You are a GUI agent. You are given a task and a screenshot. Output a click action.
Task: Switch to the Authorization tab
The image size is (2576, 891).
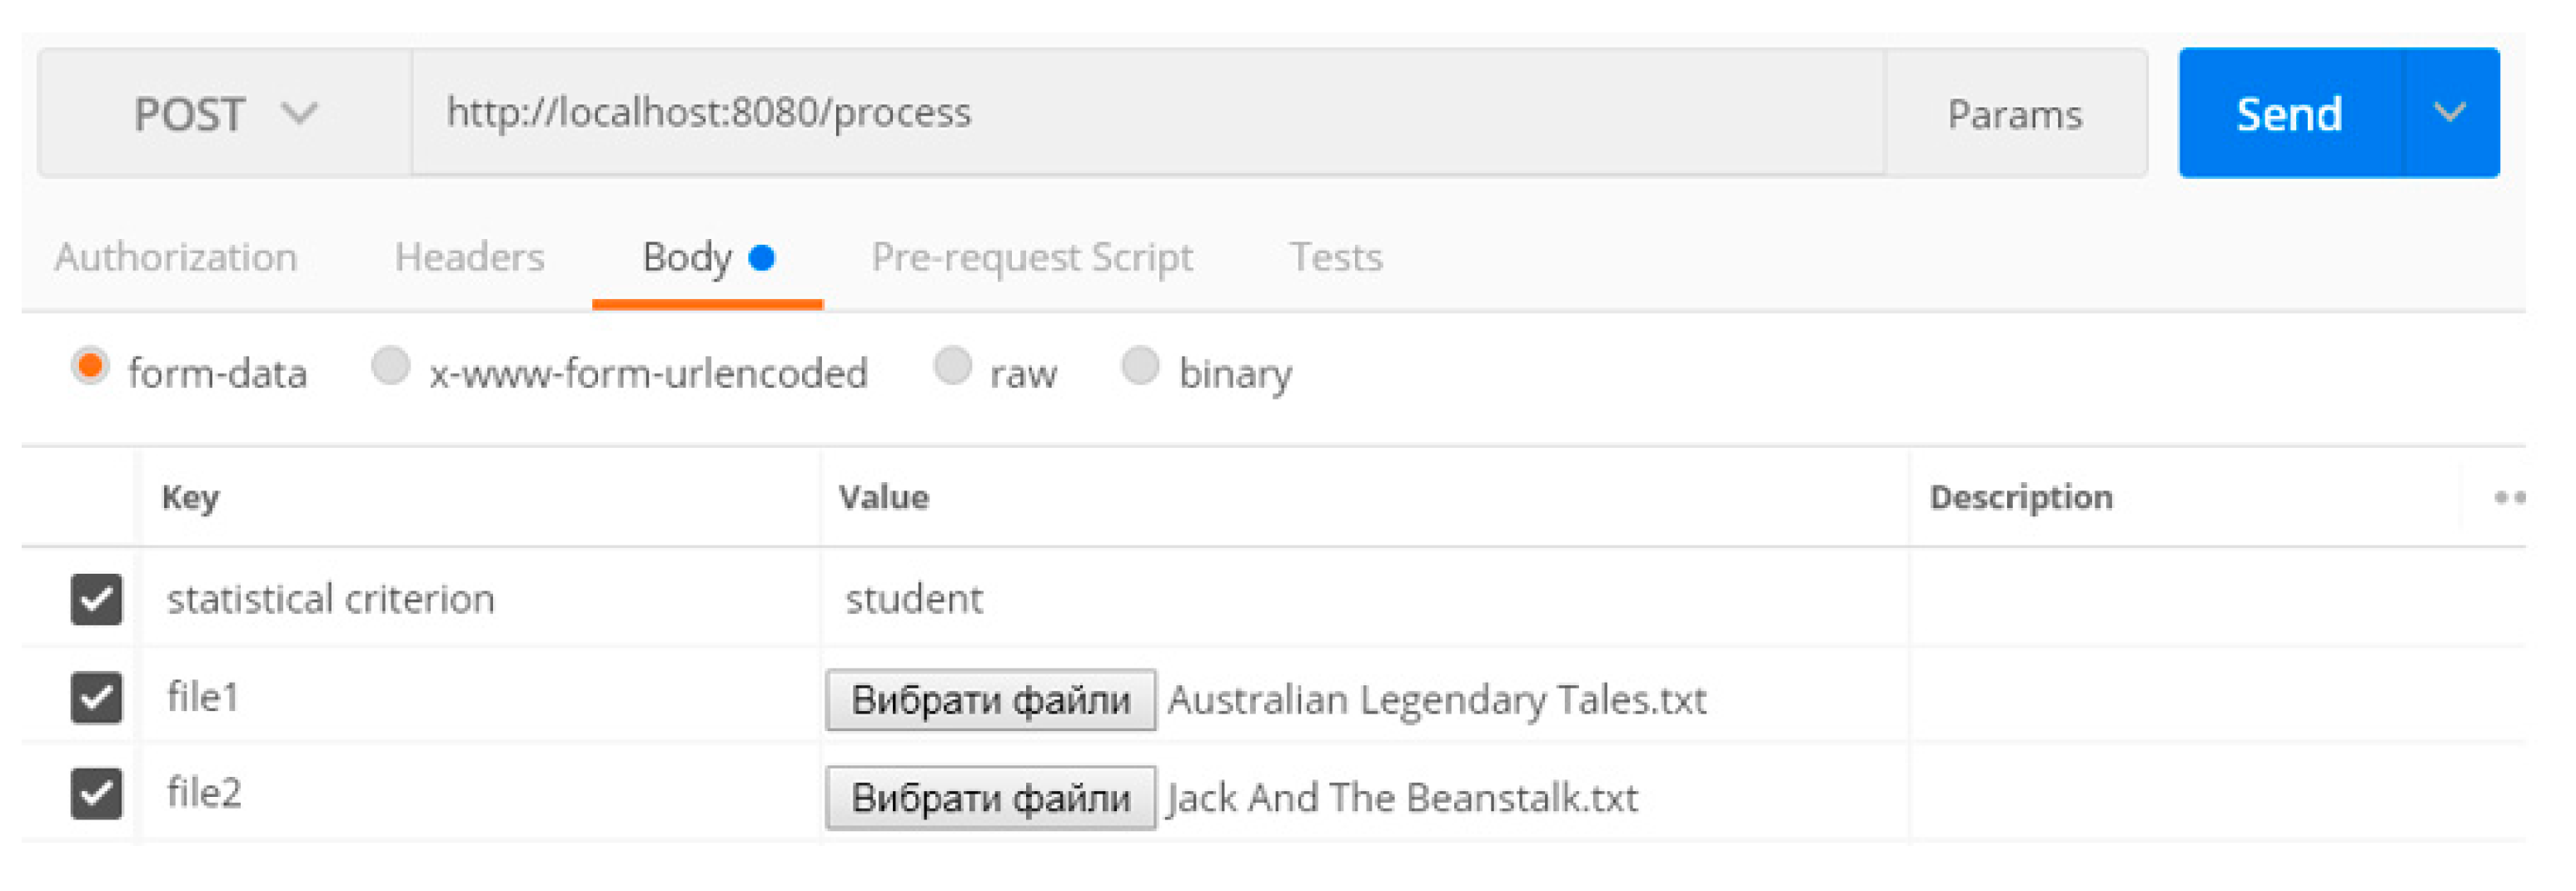click(x=176, y=258)
